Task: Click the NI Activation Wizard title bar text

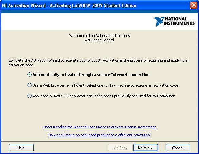Action: click(x=69, y=5)
